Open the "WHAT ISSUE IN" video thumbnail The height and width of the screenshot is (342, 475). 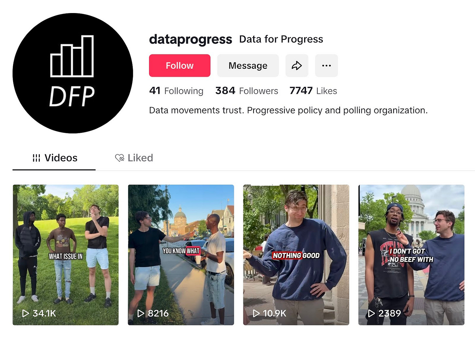coord(66,255)
